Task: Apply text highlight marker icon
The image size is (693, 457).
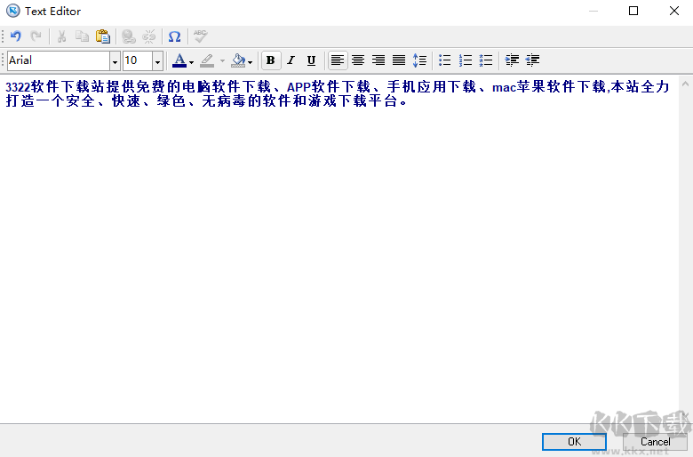Action: pos(207,60)
